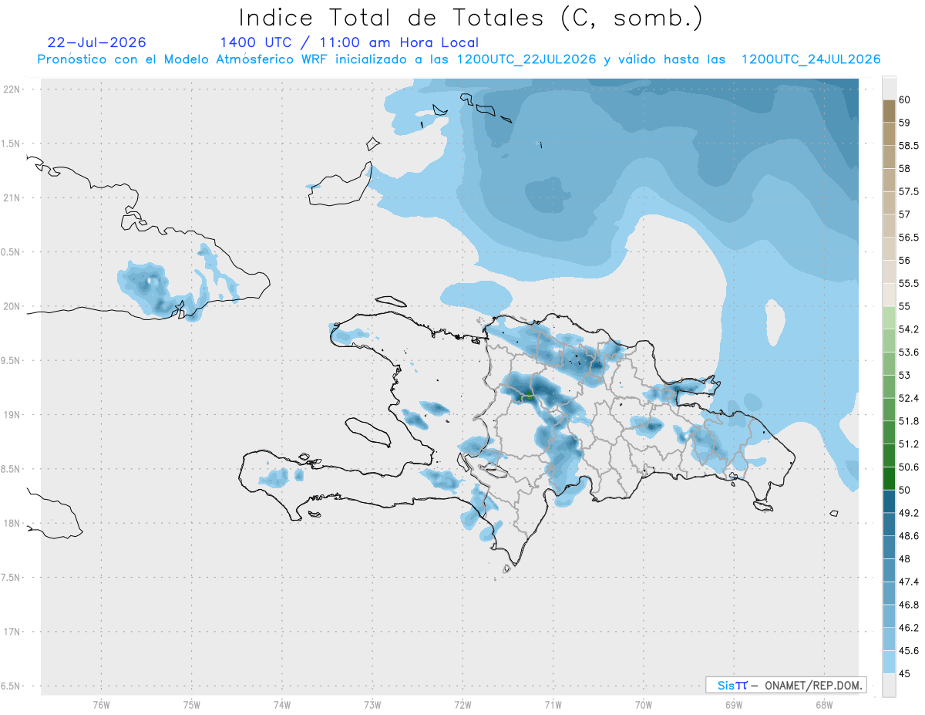
Task: Click the '59' color scale value
Action: (x=905, y=123)
